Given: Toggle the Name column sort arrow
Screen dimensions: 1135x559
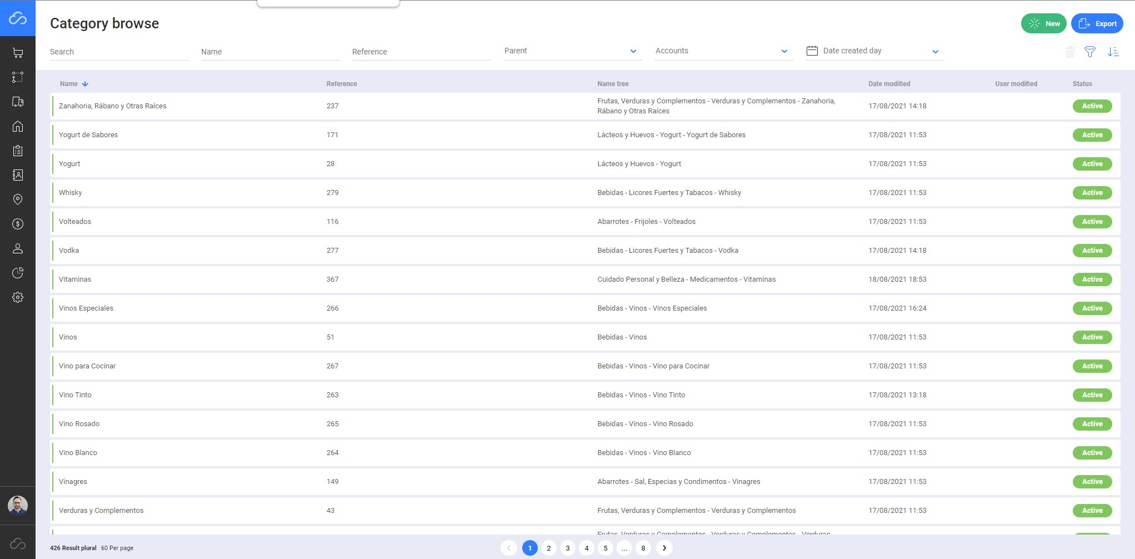Looking at the screenshot, I should point(85,84).
